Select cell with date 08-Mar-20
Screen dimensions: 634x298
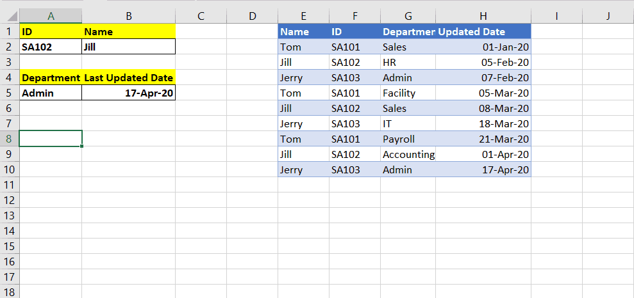483,109
